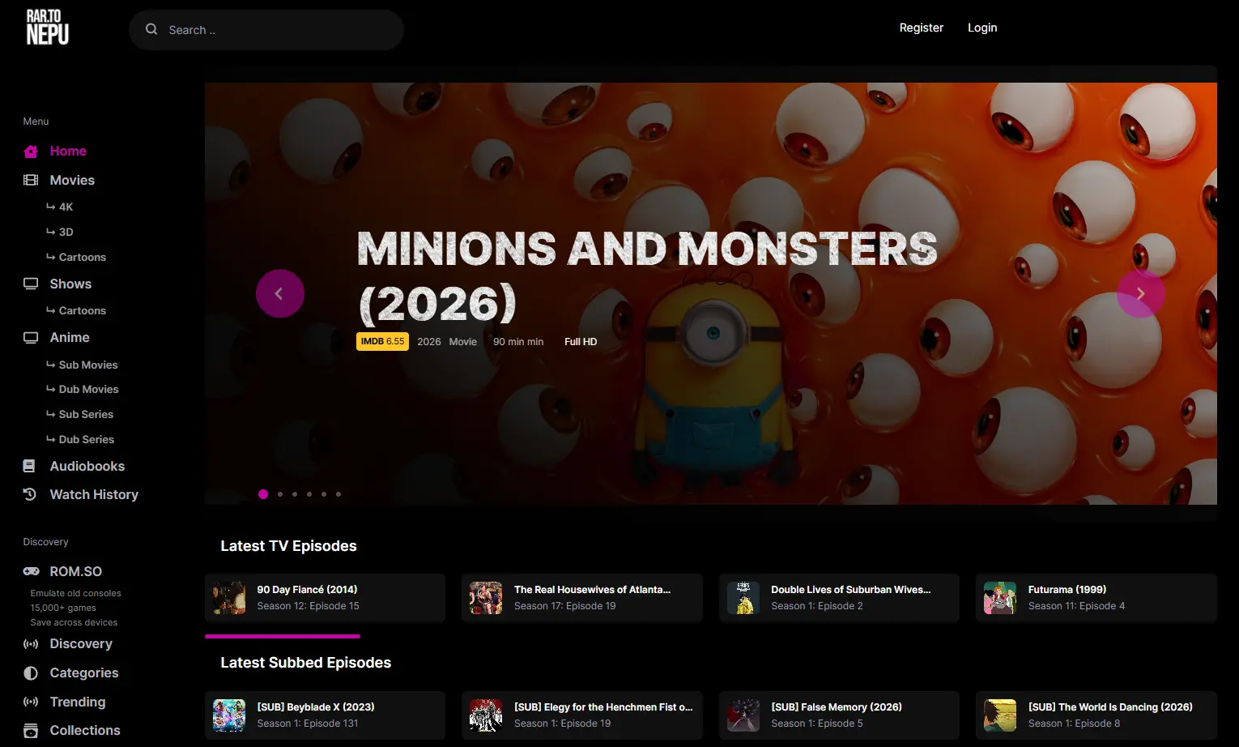Select the second carousel slide dot
Screen dimensions: 1239x747
tap(280, 494)
